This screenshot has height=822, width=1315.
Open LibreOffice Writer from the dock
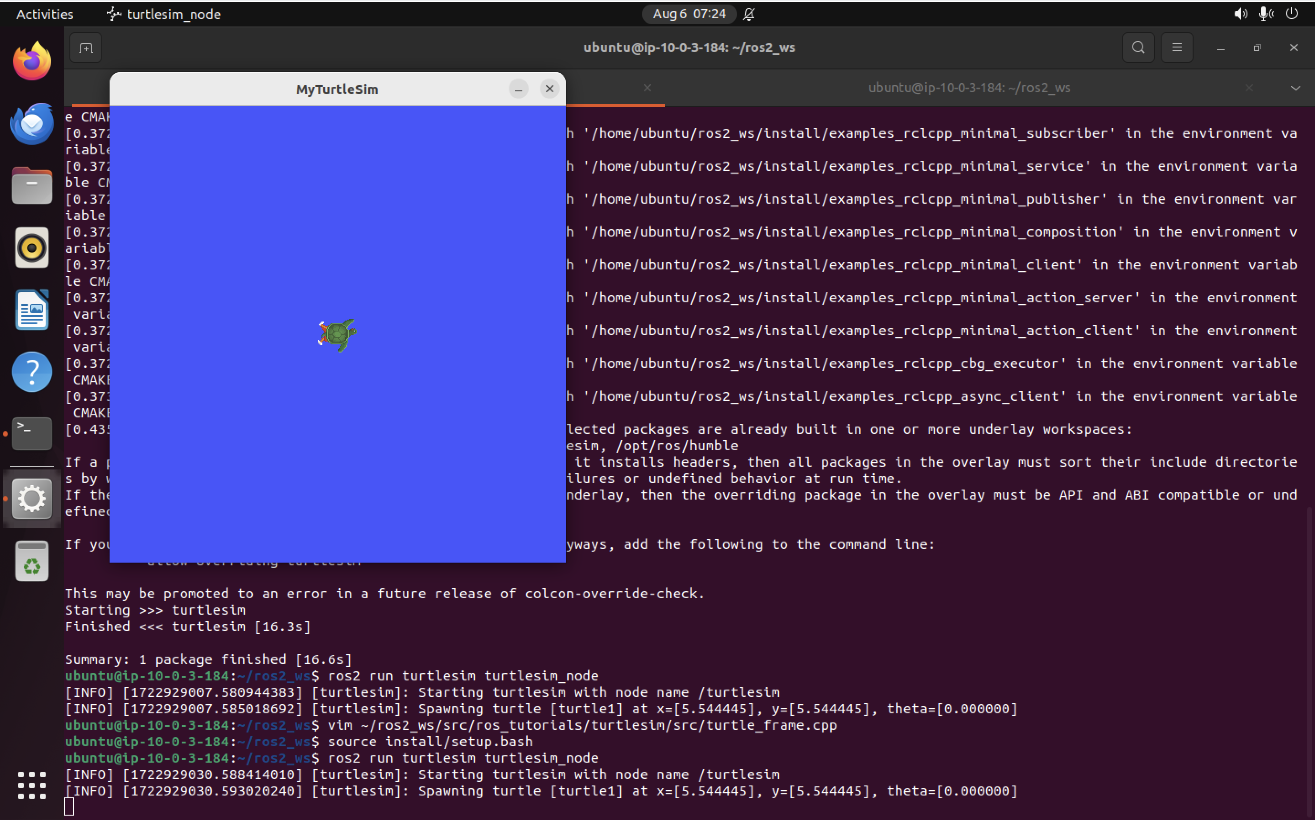click(x=31, y=309)
